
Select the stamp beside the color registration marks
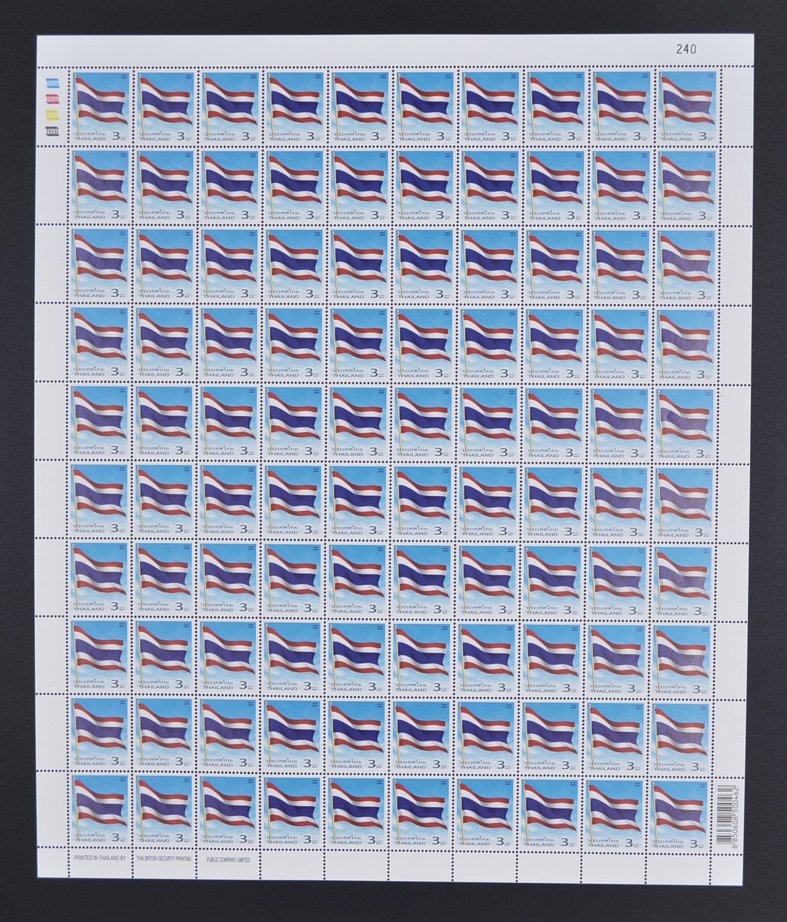(100, 107)
